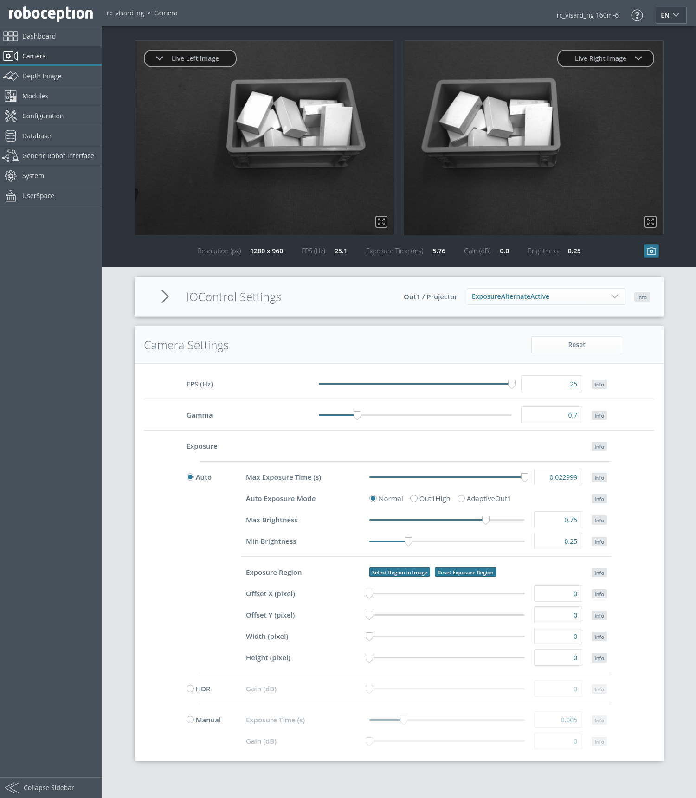Viewport: 696px width, 798px height.
Task: Open the Live Left Image dropdown
Action: click(190, 58)
